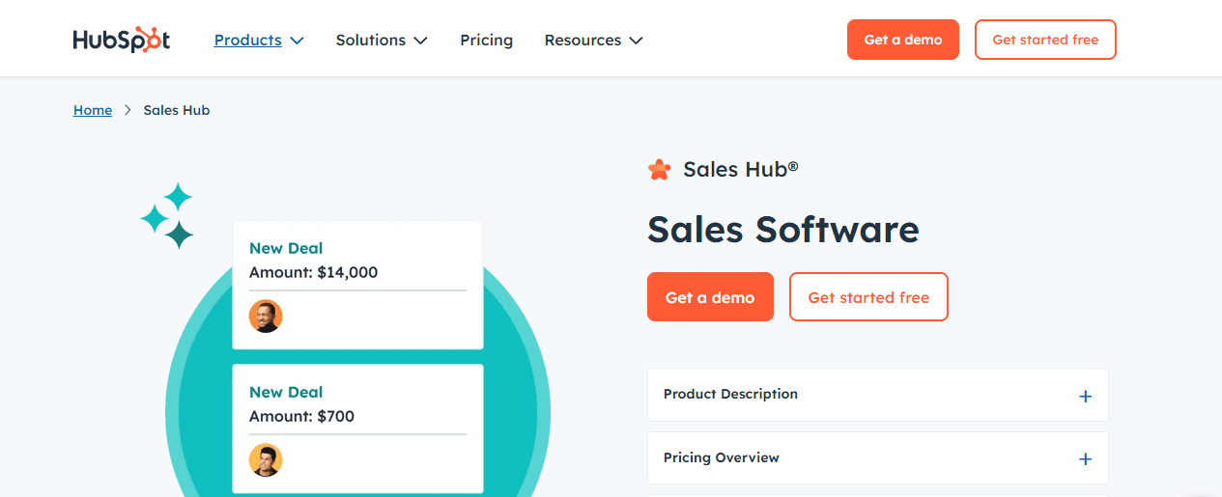1222x497 pixels.
Task: Click Get started free in the header
Action: tap(1045, 40)
